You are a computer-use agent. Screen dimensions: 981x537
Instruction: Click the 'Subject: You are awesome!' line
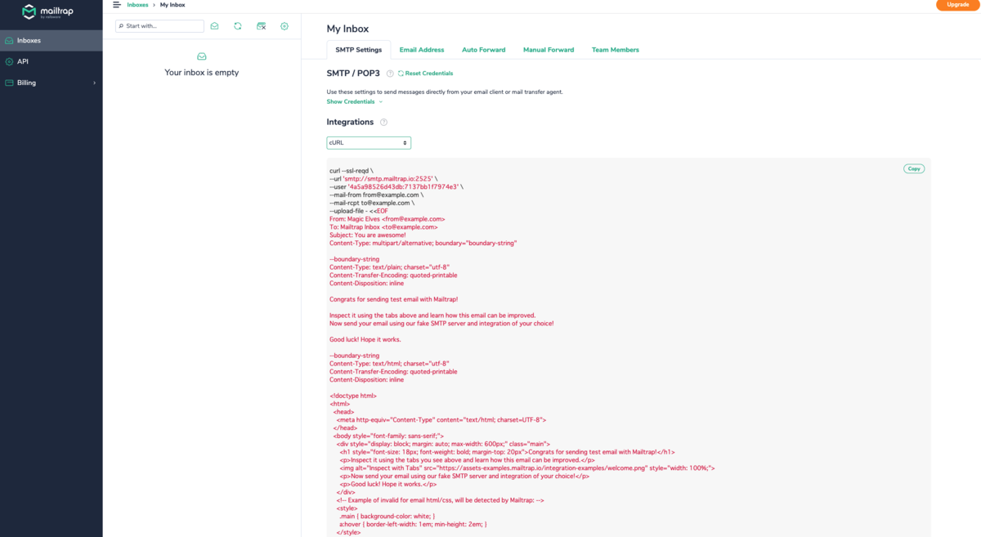(x=367, y=235)
